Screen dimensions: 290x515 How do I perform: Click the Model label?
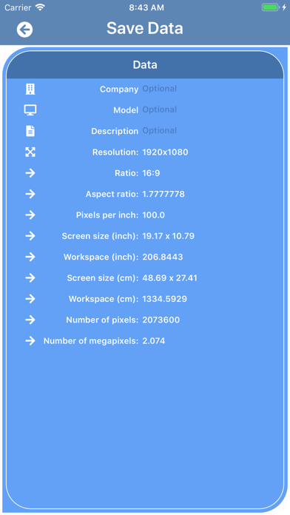click(x=126, y=110)
